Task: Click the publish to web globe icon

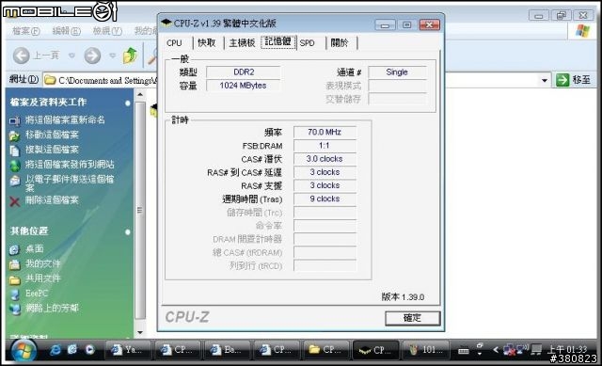Action: [15, 166]
